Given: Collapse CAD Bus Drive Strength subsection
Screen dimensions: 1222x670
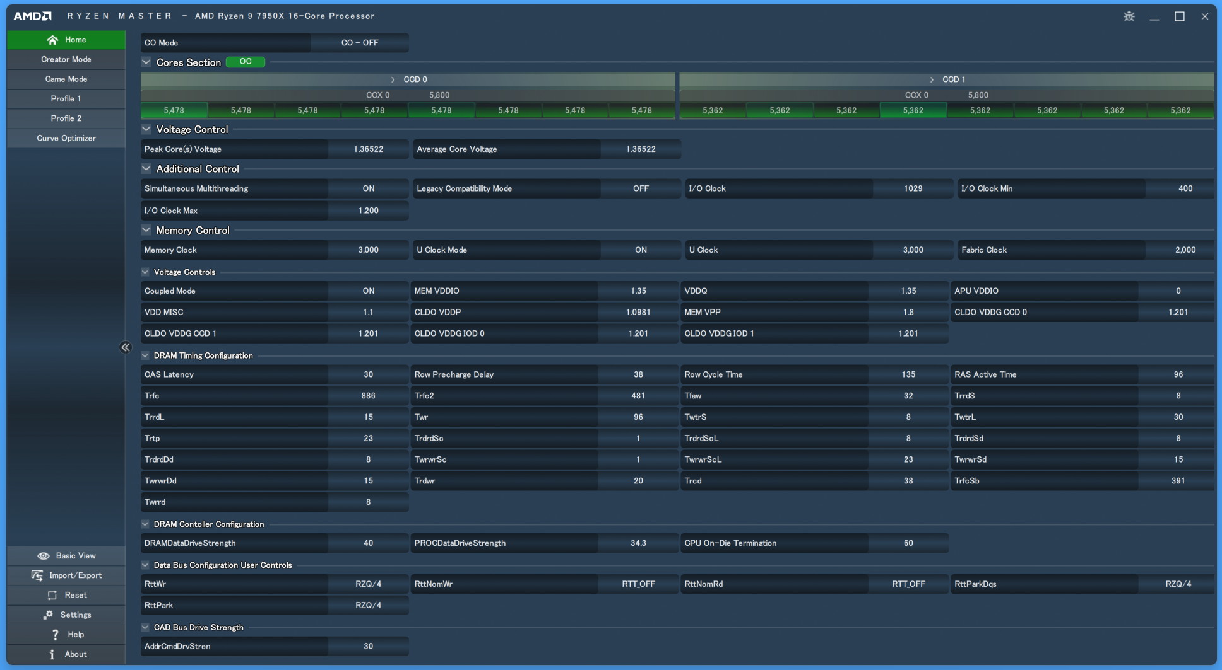Looking at the screenshot, I should (x=145, y=627).
